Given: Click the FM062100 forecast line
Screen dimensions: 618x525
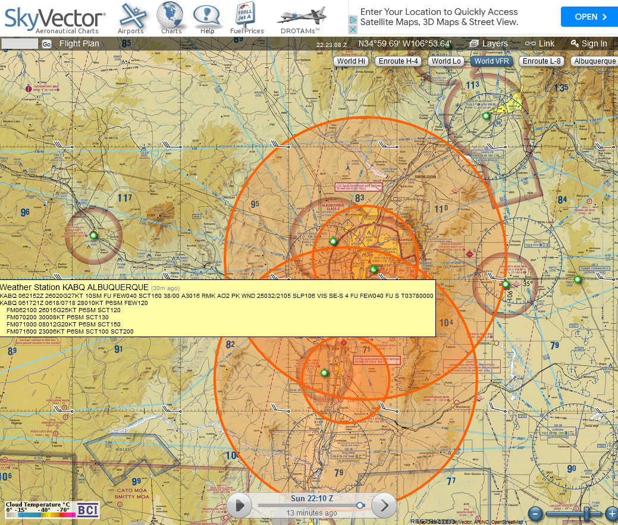Looking at the screenshot, I should 64,310.
